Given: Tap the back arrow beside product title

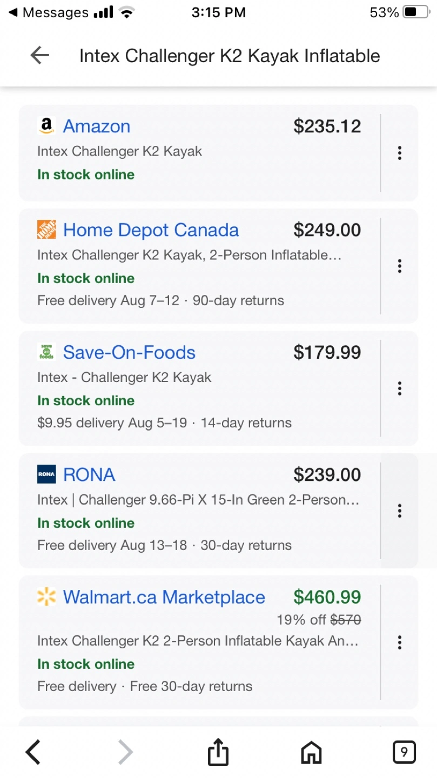Looking at the screenshot, I should (x=39, y=55).
